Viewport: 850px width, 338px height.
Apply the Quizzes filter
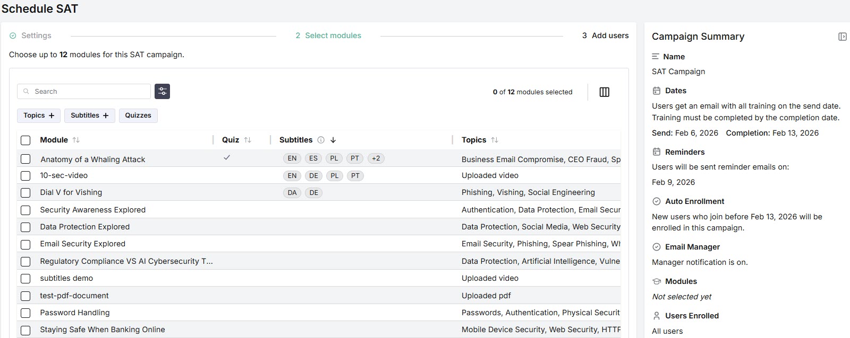click(x=138, y=115)
